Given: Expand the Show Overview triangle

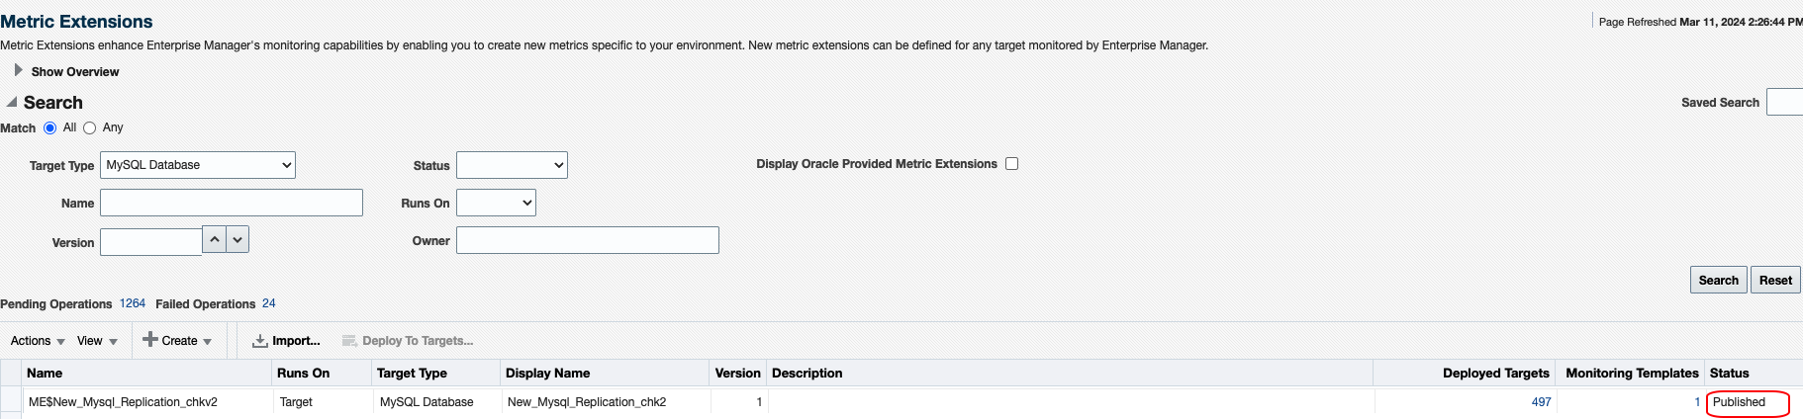Looking at the screenshot, I should [x=18, y=71].
